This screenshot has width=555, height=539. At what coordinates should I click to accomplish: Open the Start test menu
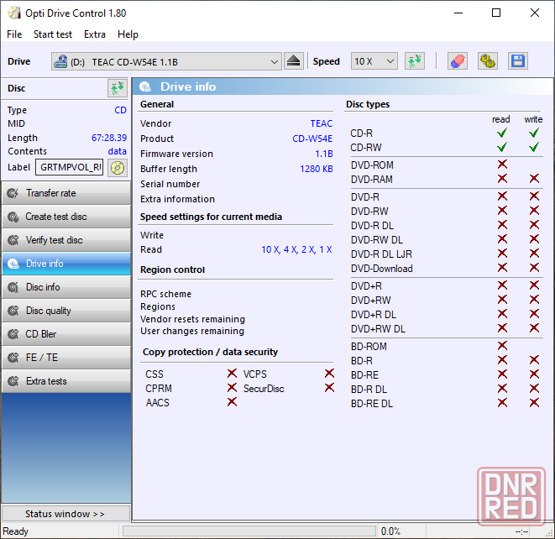(x=53, y=34)
